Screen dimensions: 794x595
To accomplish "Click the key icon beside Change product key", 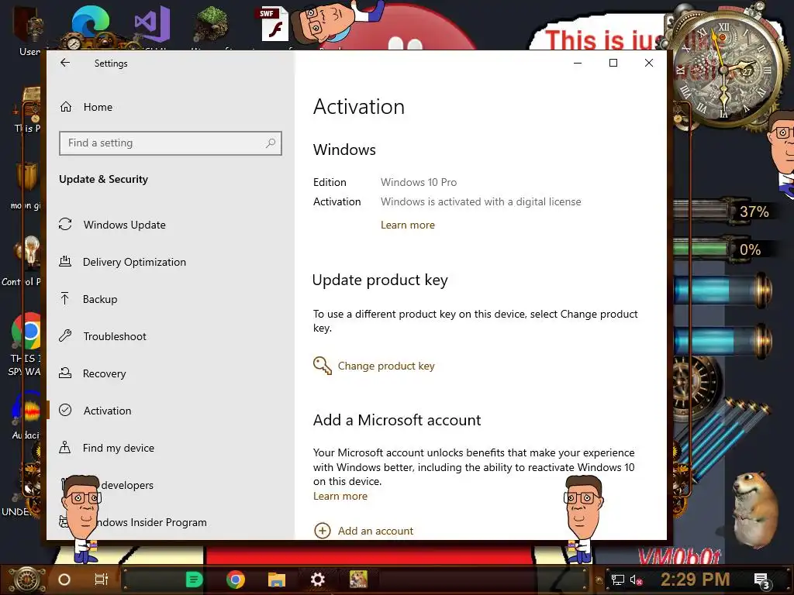I will (322, 366).
